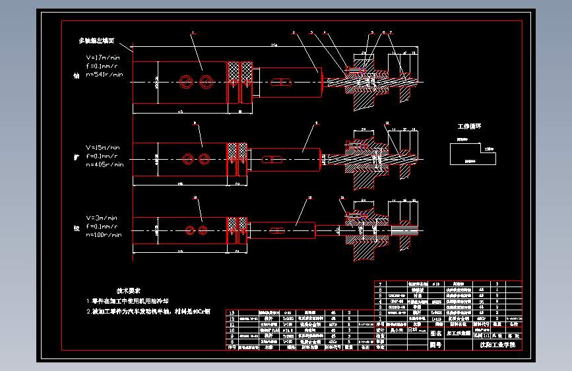Select the 'n=100r/min' spindle speed text
The image size is (572, 371).
tap(104, 235)
